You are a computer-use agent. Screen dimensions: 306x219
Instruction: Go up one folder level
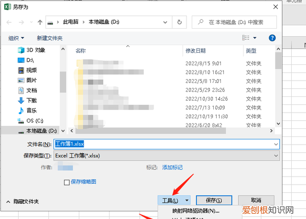point(40,22)
